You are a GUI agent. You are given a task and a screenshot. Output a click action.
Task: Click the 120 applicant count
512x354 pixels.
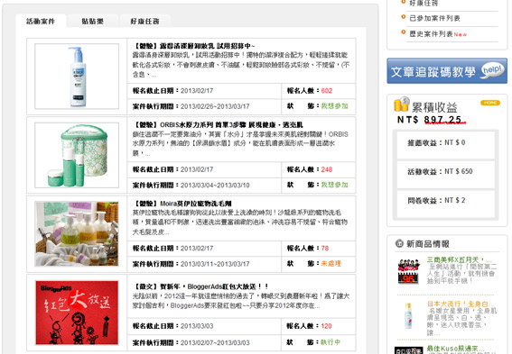click(x=326, y=326)
